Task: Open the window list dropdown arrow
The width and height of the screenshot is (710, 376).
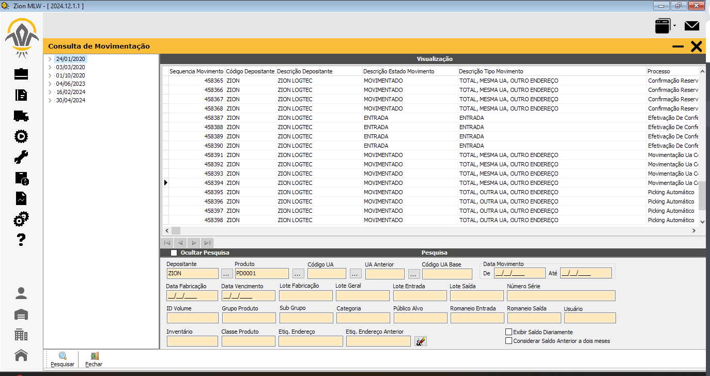Action: 674,26
